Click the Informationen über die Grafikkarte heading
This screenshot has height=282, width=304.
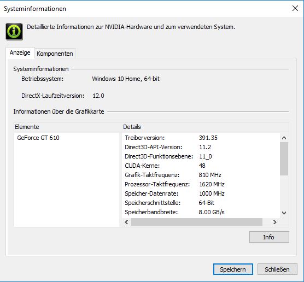tap(59, 111)
